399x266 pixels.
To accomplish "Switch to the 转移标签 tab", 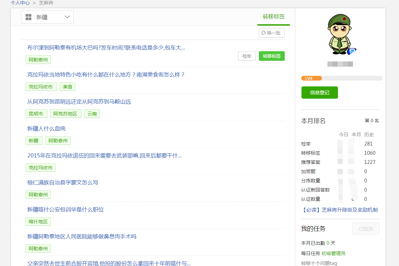I will pos(274,16).
